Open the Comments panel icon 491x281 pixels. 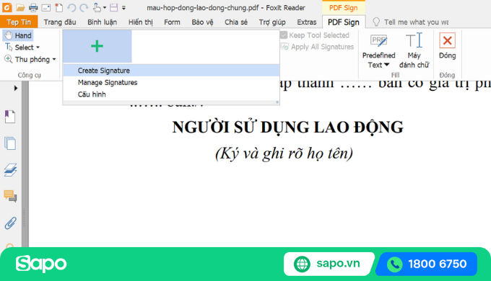coord(10,196)
